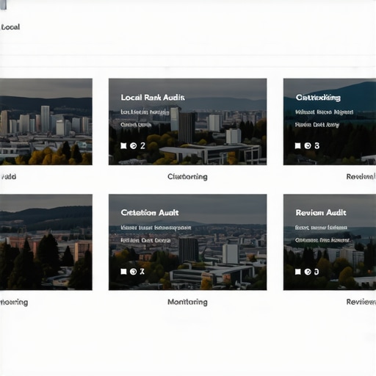Click the round icon in the mountain card showing count 3
376x376 pixels.
point(308,146)
